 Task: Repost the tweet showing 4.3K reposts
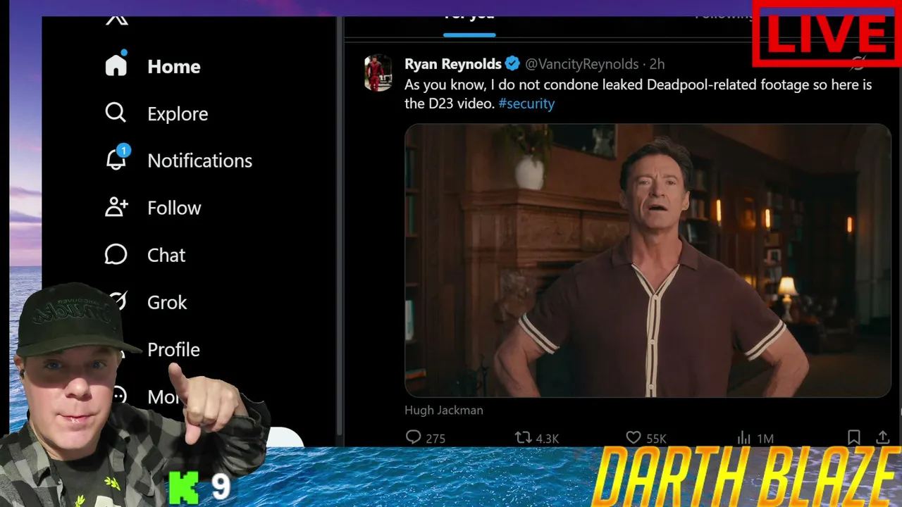pos(537,438)
